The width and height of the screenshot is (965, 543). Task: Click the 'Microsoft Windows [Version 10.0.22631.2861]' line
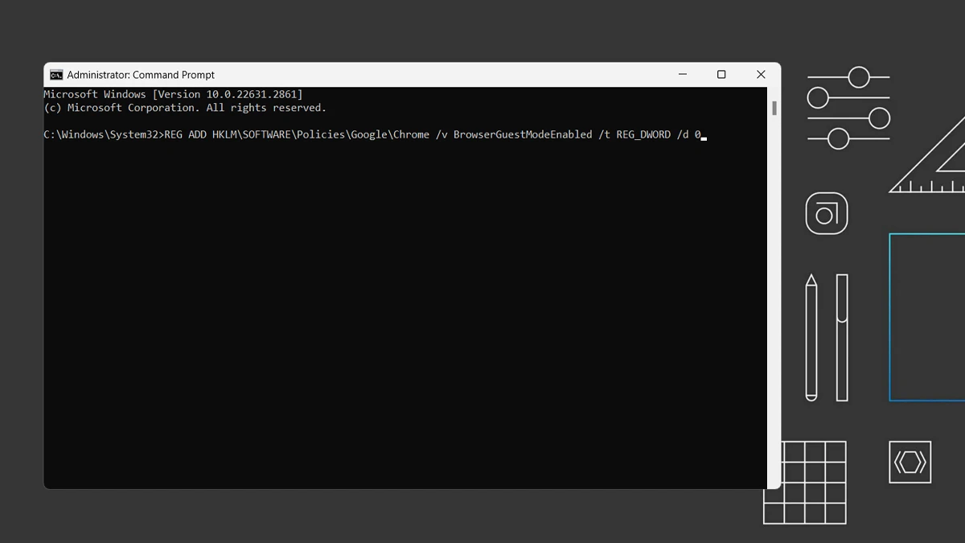pyautogui.click(x=173, y=94)
